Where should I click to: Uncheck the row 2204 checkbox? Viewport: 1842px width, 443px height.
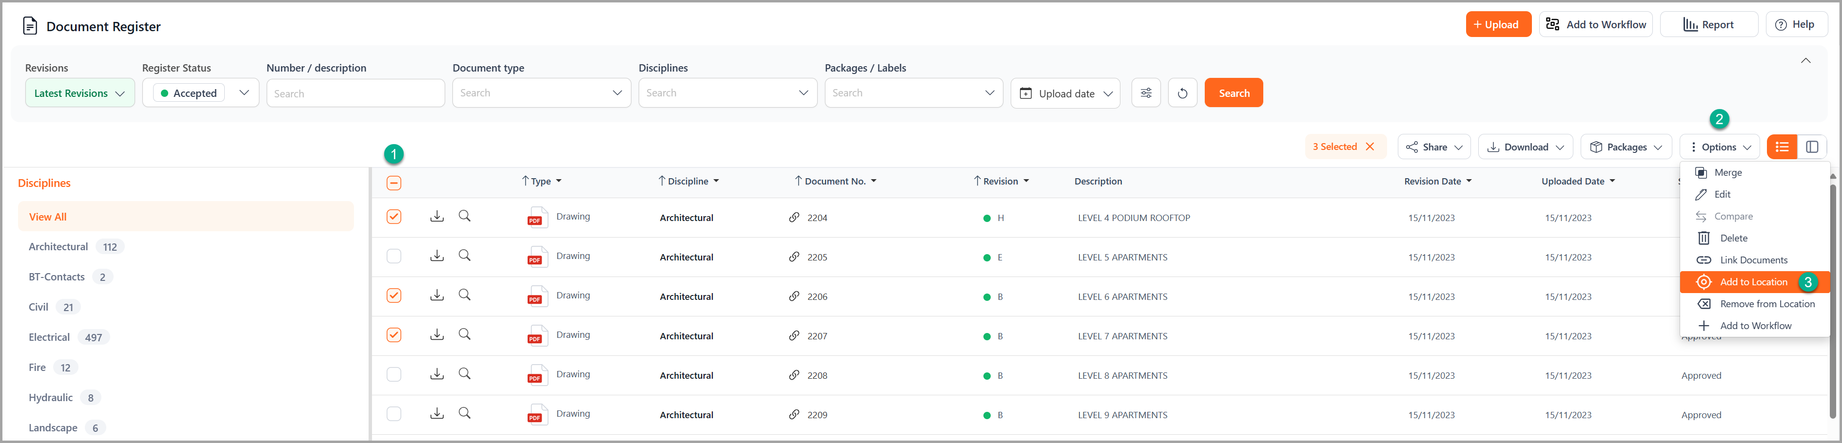pyautogui.click(x=394, y=217)
